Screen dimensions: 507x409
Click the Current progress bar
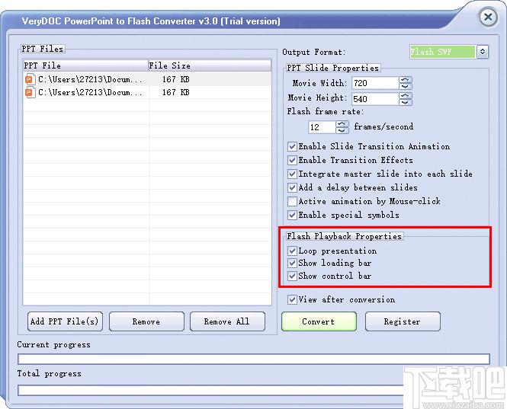(x=254, y=359)
